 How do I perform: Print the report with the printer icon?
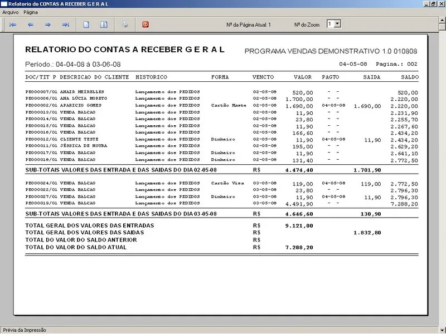pos(125,24)
